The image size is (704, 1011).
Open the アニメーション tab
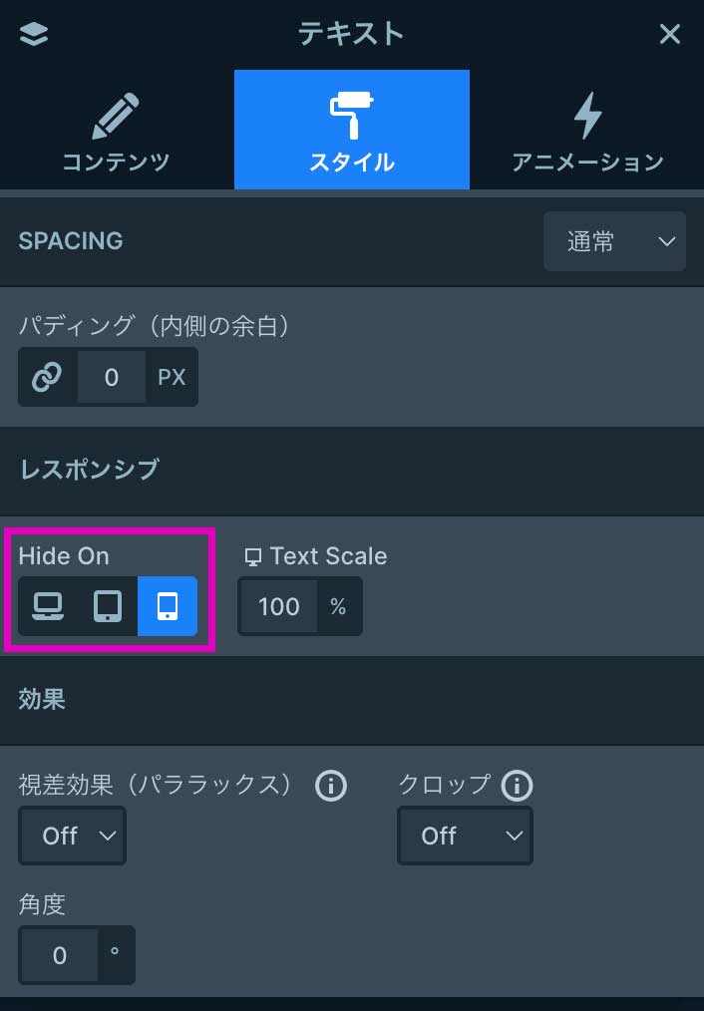click(587, 131)
